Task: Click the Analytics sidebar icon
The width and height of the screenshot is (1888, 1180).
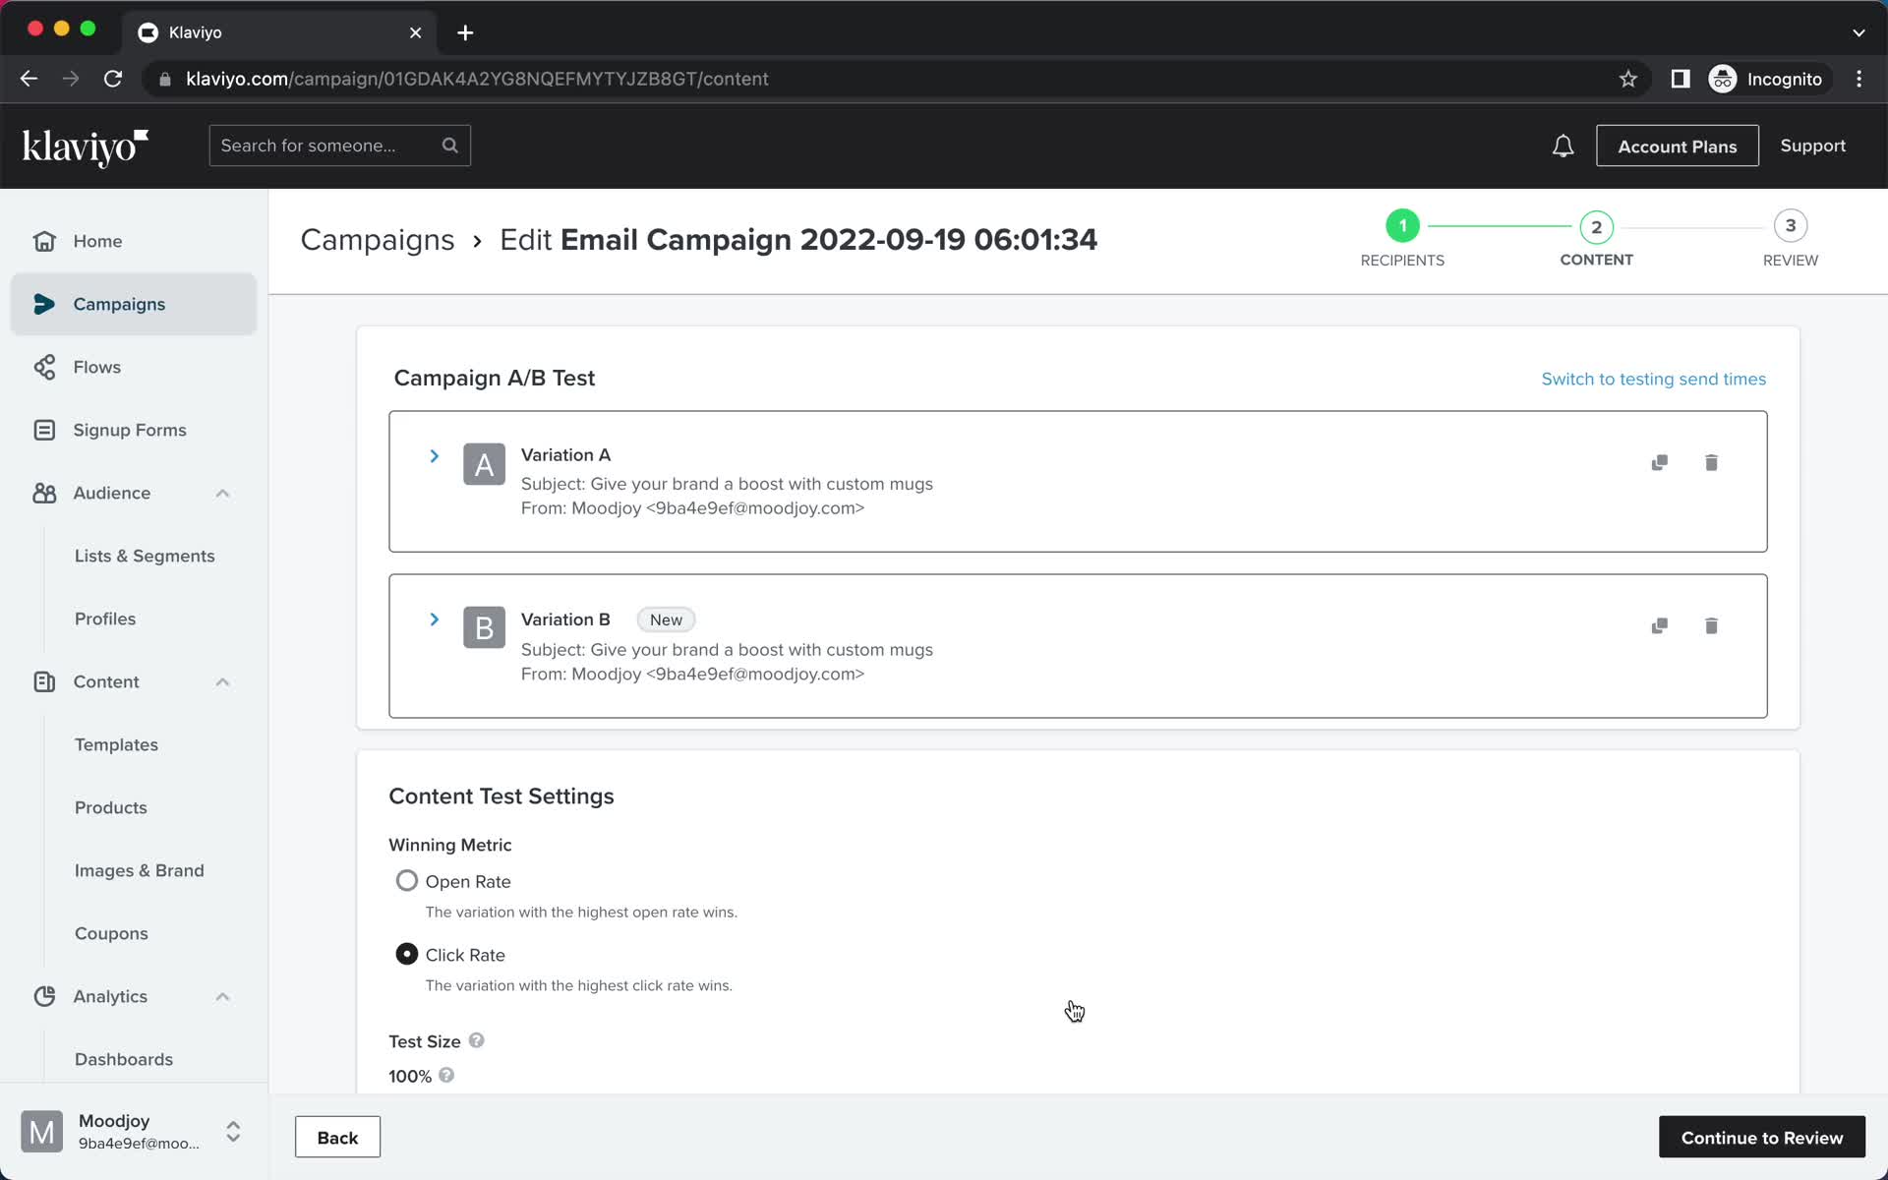Action: pyautogui.click(x=43, y=996)
